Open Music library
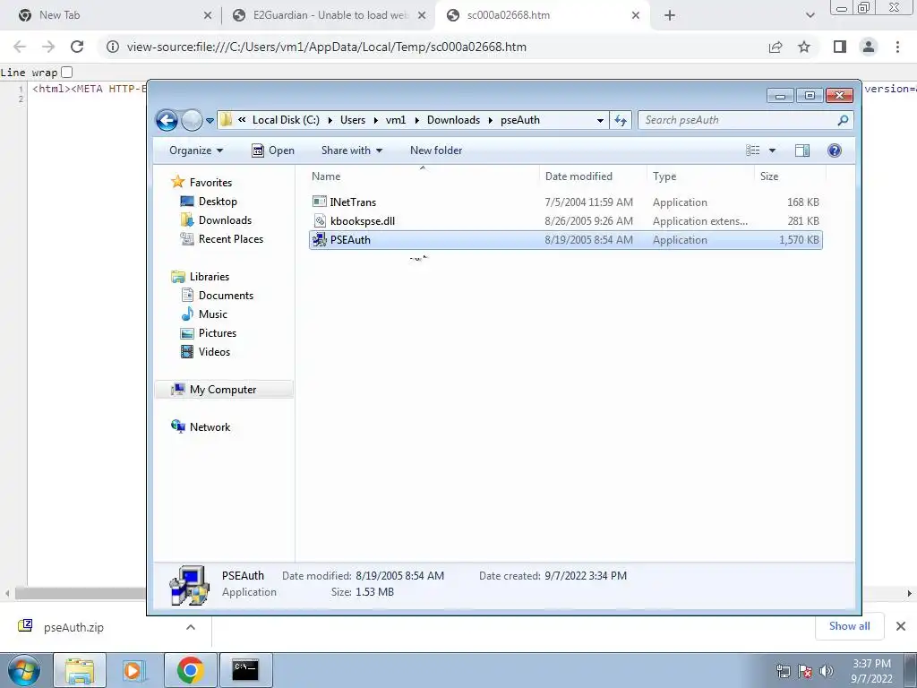This screenshot has width=917, height=688. [x=204, y=314]
